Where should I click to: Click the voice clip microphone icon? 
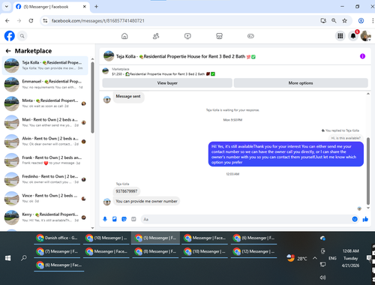105,219
